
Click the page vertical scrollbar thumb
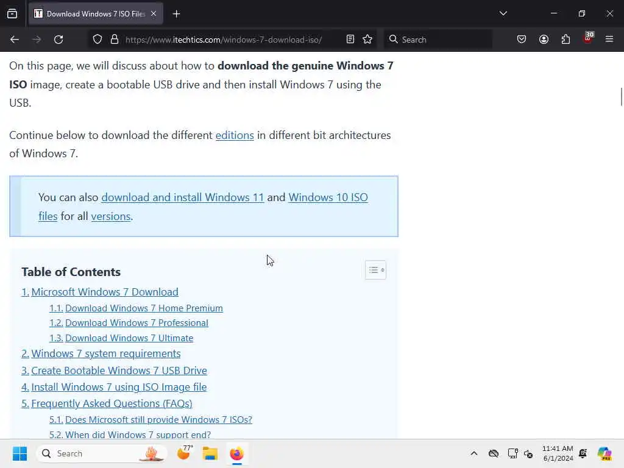click(621, 97)
